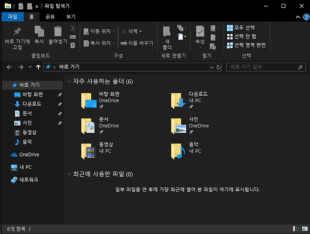
Task: Click 선택 안 함 button
Action: pyautogui.click(x=242, y=36)
